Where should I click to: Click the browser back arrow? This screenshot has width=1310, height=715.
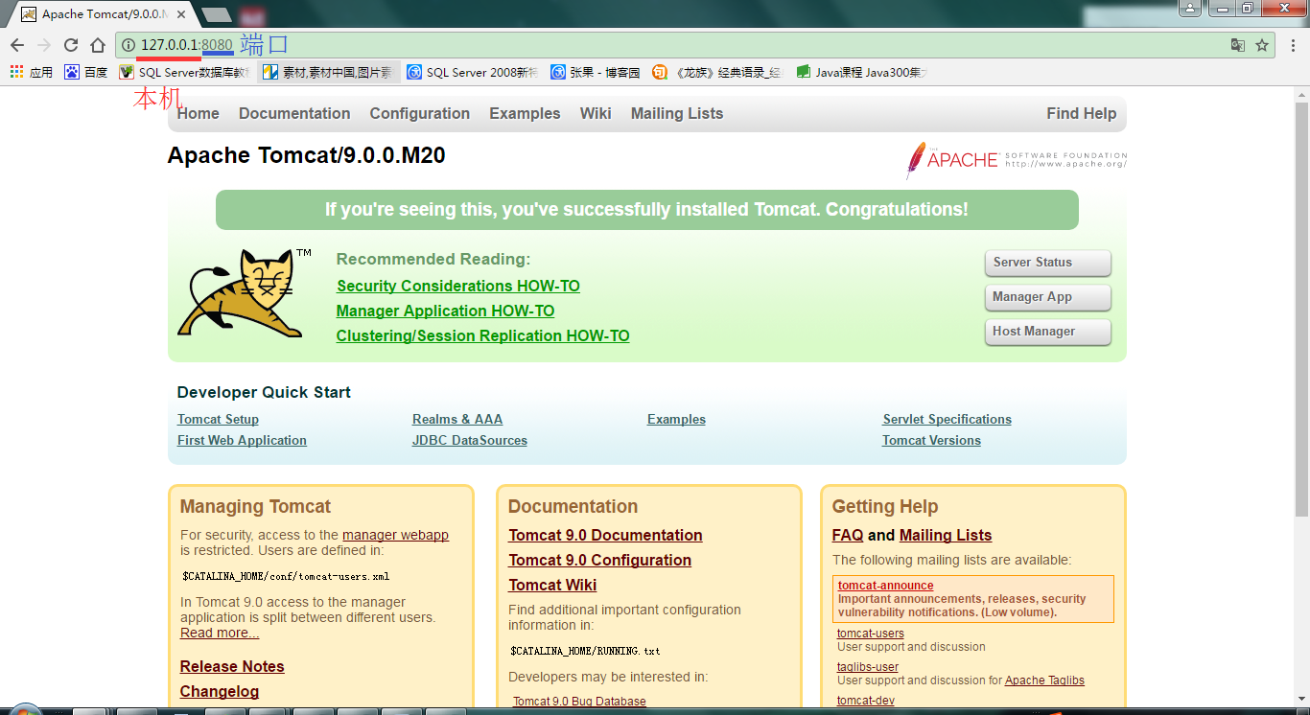(17, 45)
